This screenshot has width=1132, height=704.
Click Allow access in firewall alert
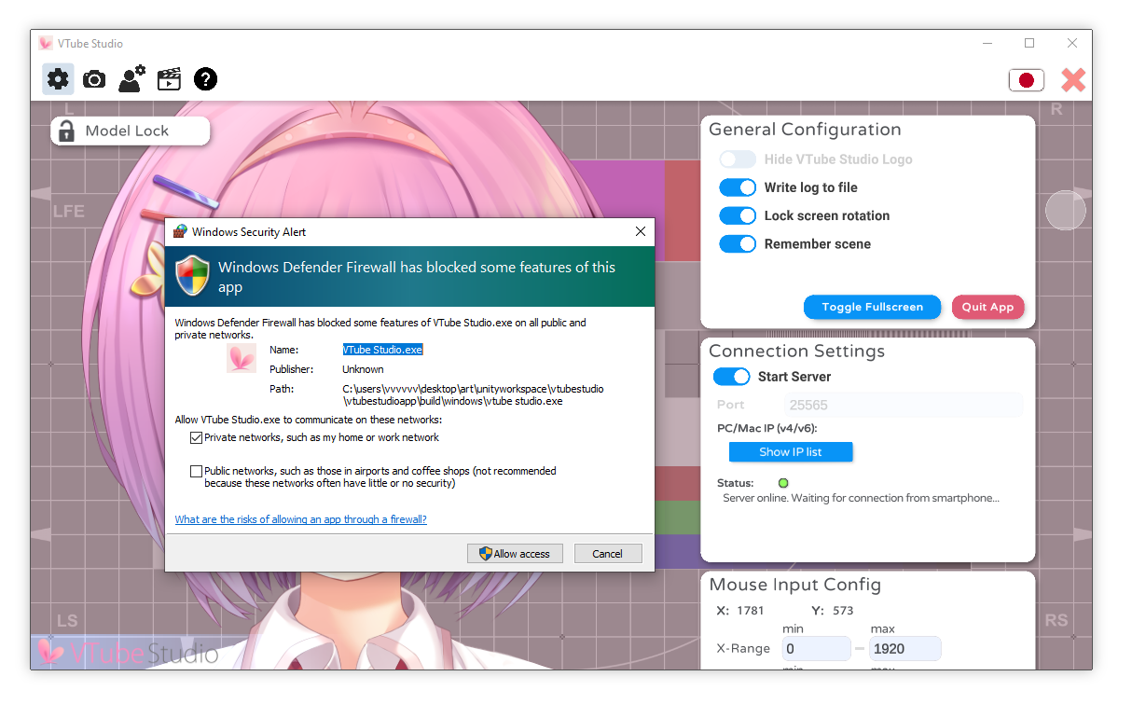tap(515, 554)
